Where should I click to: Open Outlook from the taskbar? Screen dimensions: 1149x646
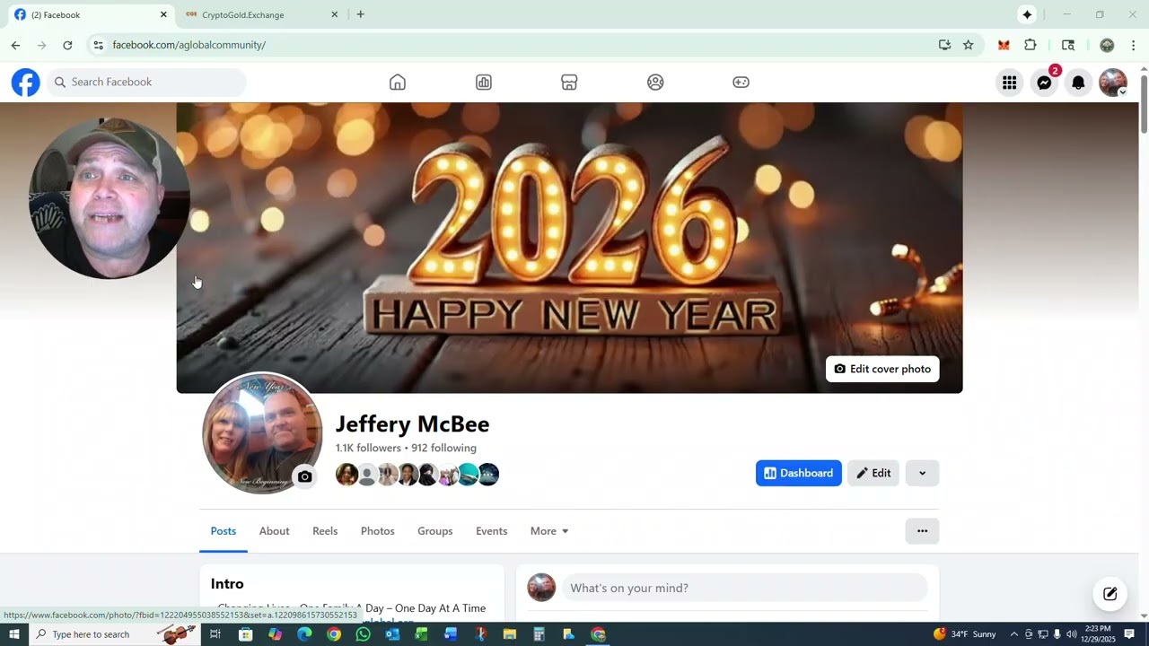pos(392,634)
